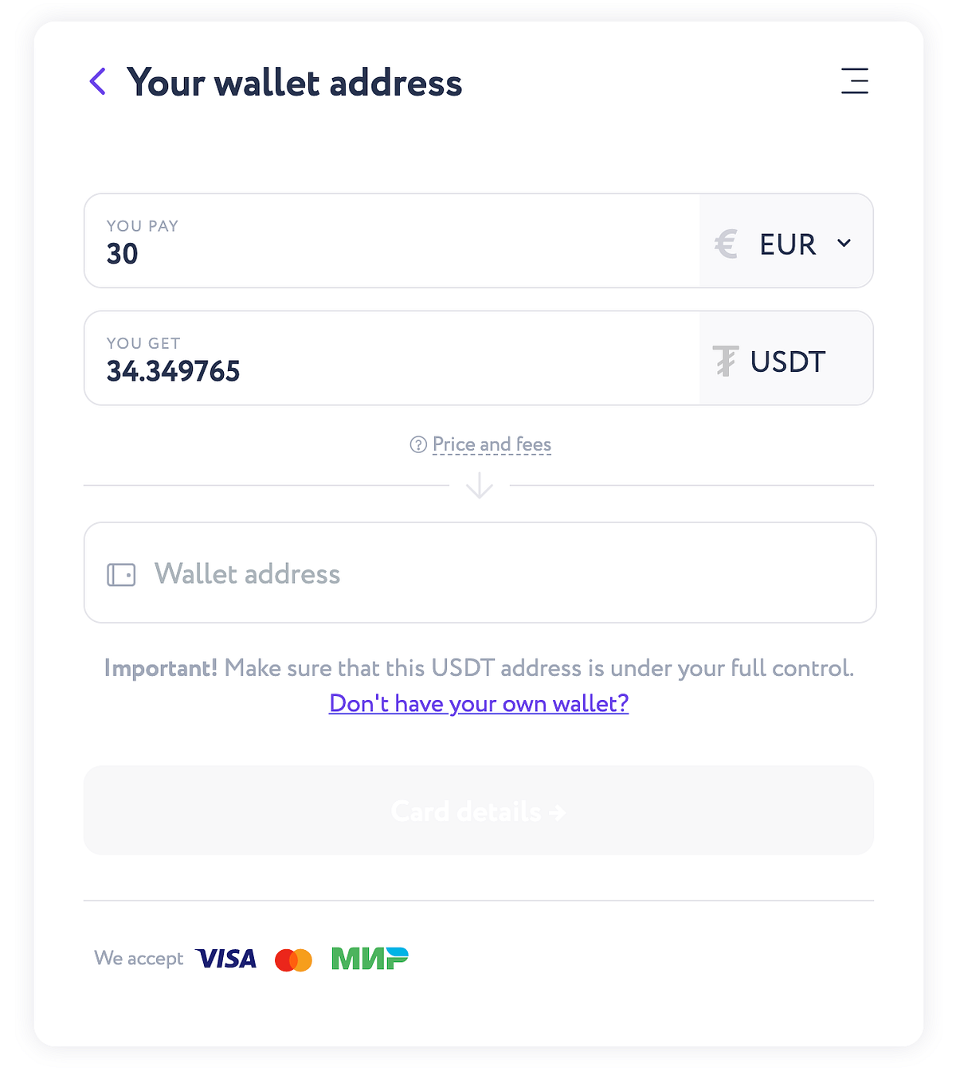The image size is (956, 1071).
Task: Open the Price and fees details
Action: coord(491,444)
